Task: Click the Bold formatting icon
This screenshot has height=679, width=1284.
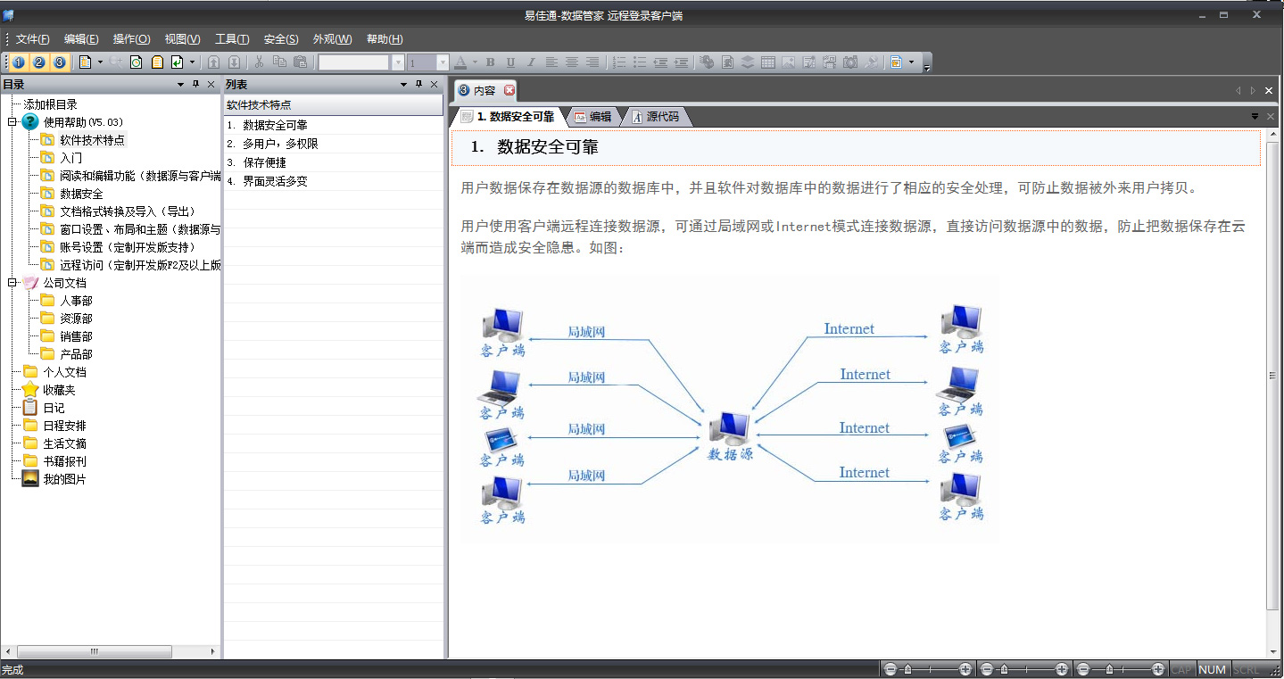Action: (490, 62)
